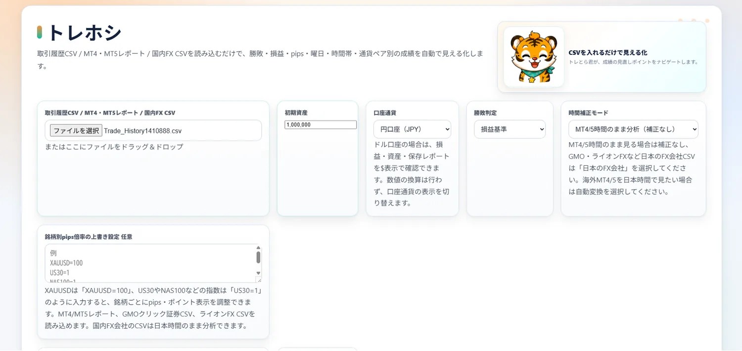Viewport: 742px width, 351px height.
Task: Click the トレホシ page title
Action: (x=85, y=33)
